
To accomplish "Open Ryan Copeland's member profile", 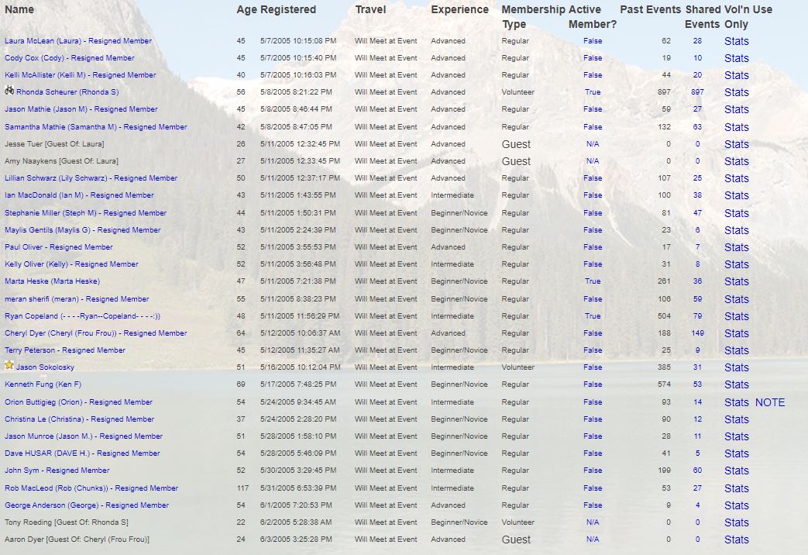I will pyautogui.click(x=82, y=316).
